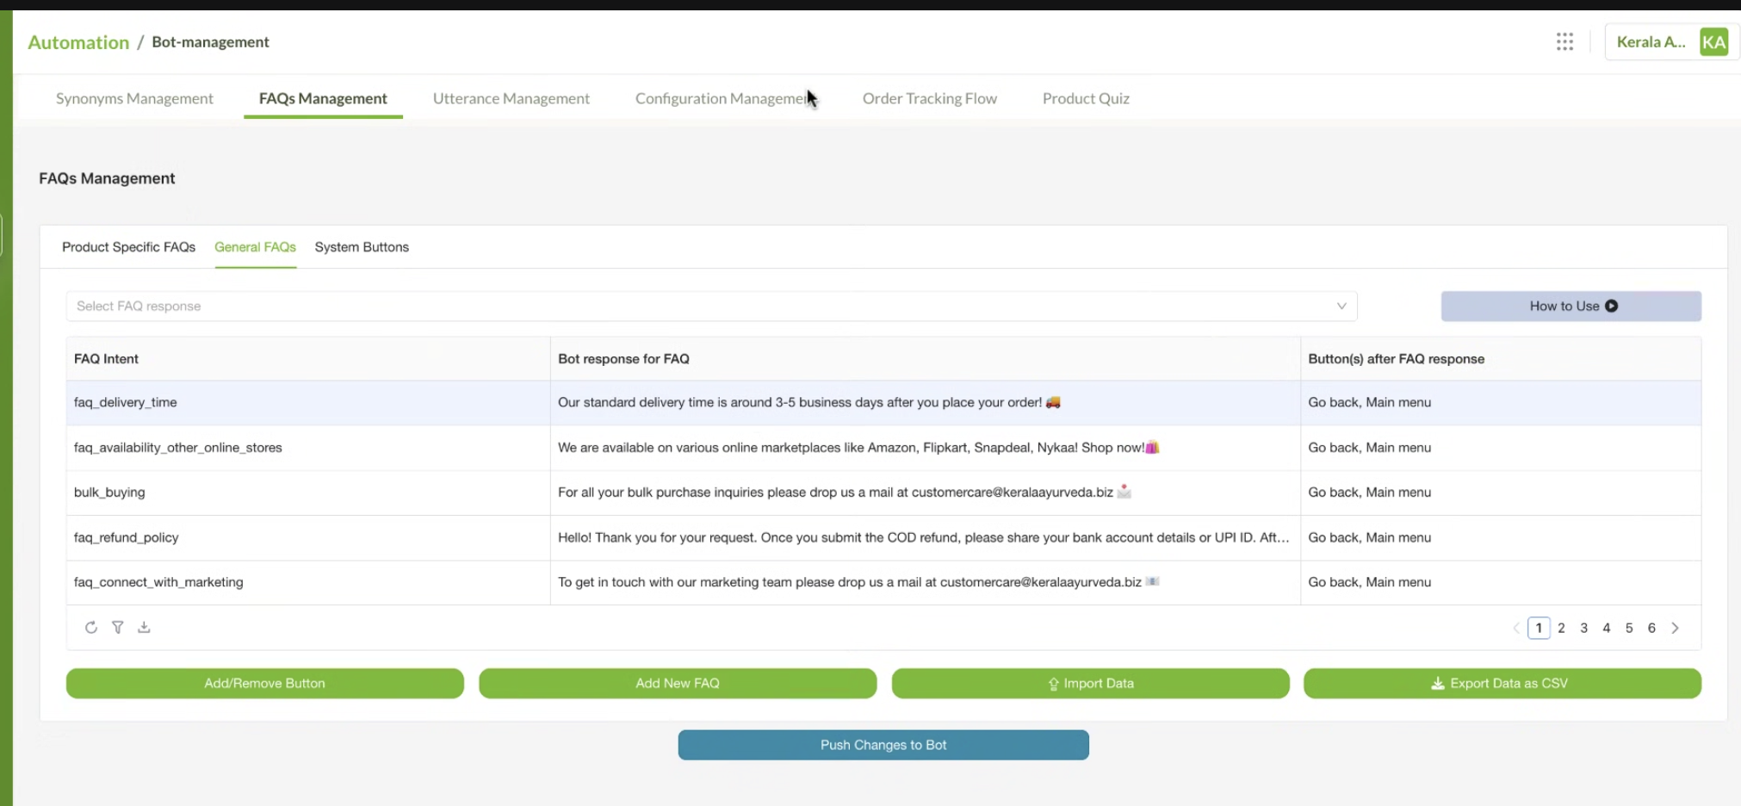The height and width of the screenshot is (806, 1741).
Task: Play the How to Use video
Action: tap(1570, 306)
